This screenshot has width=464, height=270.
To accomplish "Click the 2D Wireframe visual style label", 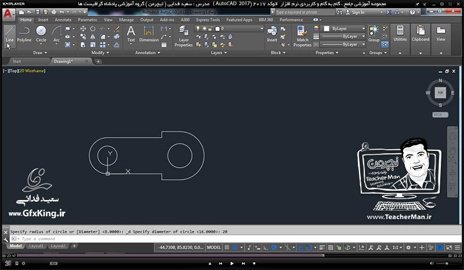I will (x=32, y=71).
